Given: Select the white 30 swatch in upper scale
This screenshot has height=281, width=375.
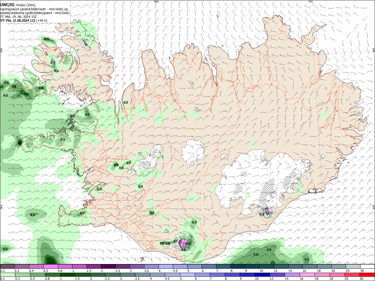Looking at the screenshot, I should point(368,267).
